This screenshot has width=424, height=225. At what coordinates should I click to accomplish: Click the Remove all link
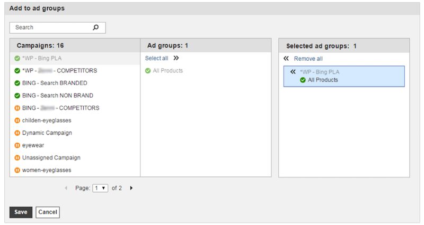308,59
